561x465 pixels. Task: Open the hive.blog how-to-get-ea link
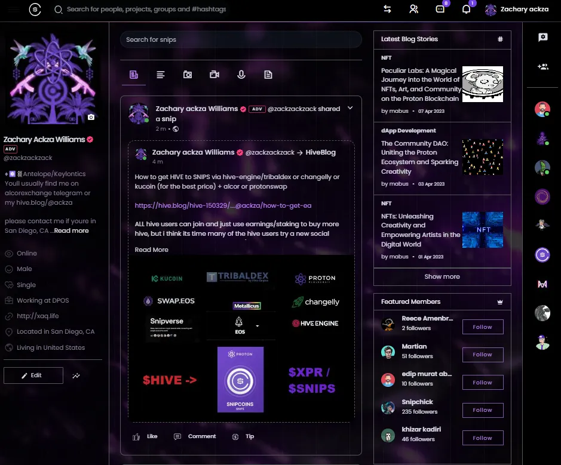click(223, 205)
